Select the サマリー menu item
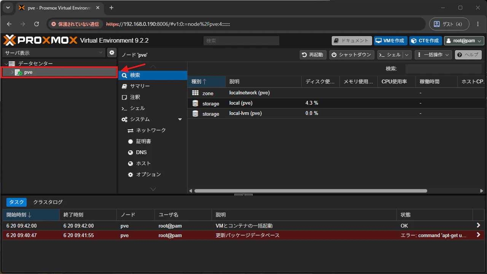487x274 pixels. pyautogui.click(x=153, y=86)
